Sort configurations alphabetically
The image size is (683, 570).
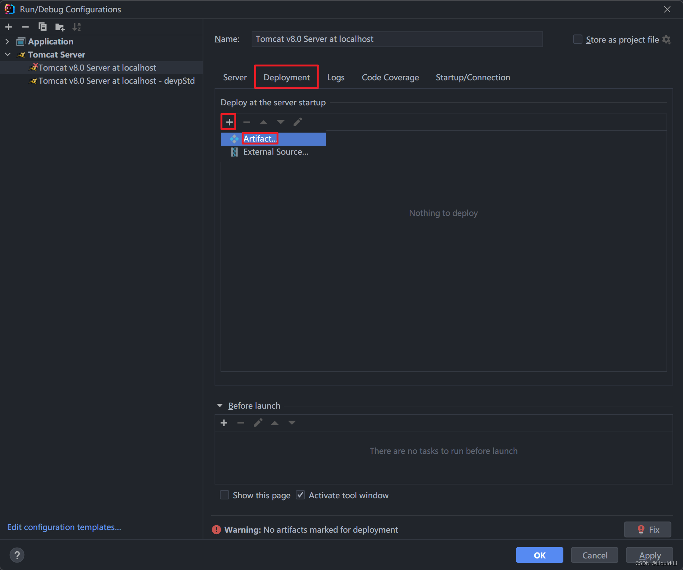click(77, 27)
